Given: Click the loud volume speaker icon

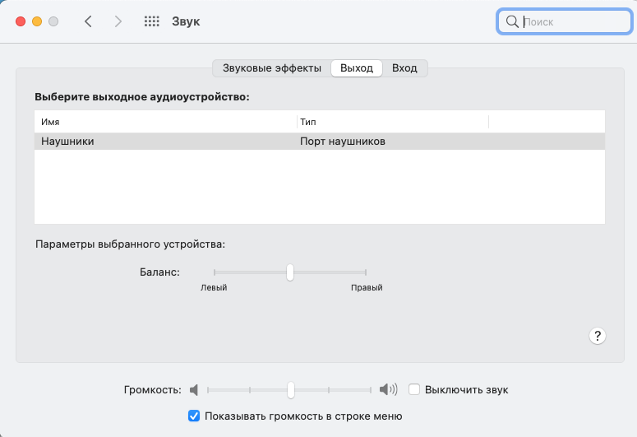Looking at the screenshot, I should pyautogui.click(x=388, y=389).
